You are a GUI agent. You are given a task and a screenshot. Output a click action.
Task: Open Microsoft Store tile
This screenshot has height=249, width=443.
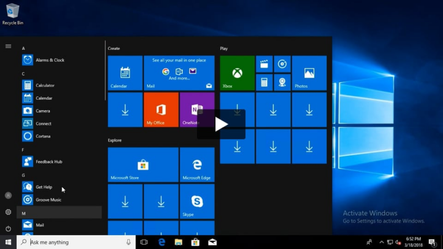tap(143, 165)
